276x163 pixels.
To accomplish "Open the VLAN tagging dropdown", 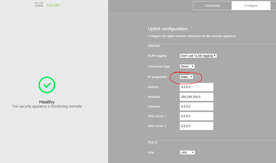I will pyautogui.click(x=198, y=56).
